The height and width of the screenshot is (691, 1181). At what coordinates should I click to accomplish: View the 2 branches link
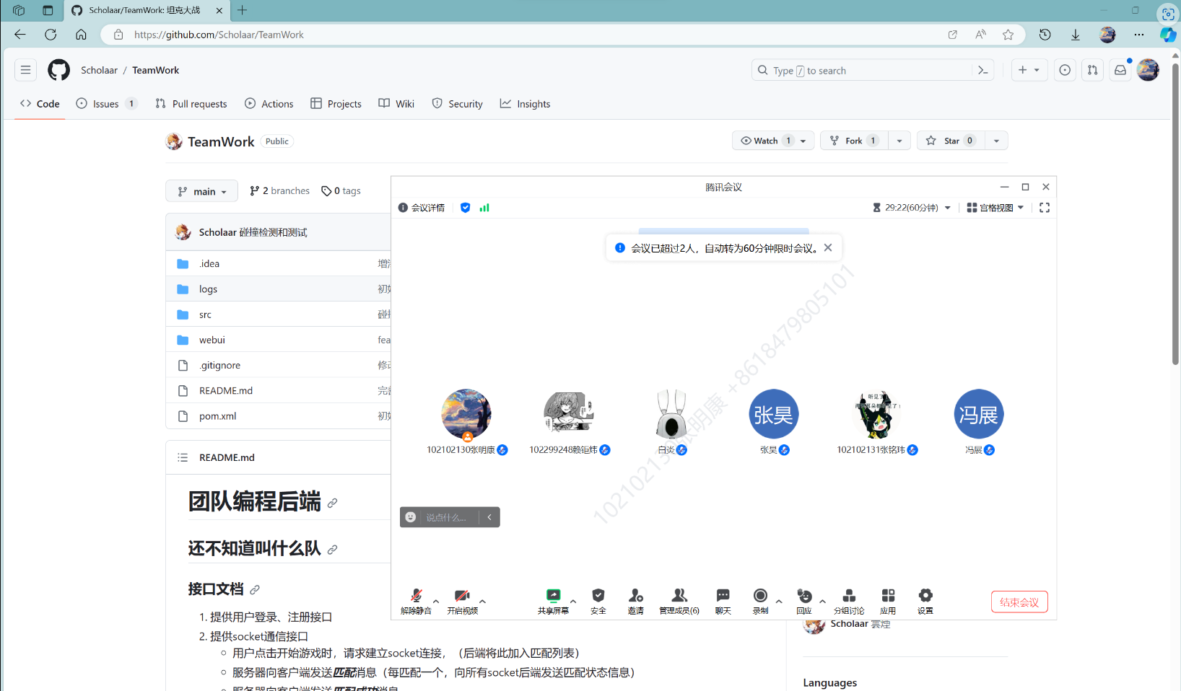[x=280, y=190]
